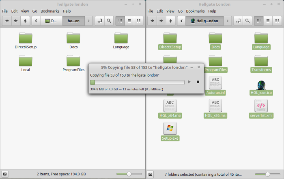Go back in left hellgate london window
The width and height of the screenshot is (284, 179).
pos(7,21)
